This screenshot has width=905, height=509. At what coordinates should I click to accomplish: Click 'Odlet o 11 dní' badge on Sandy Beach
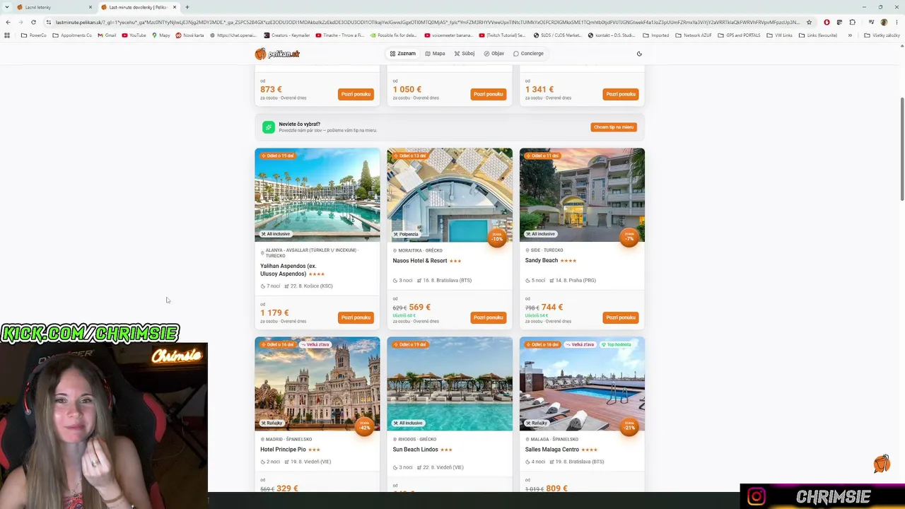pos(542,156)
